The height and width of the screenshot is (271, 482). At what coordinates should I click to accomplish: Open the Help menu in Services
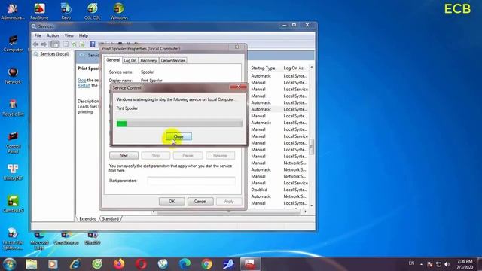[x=84, y=35]
